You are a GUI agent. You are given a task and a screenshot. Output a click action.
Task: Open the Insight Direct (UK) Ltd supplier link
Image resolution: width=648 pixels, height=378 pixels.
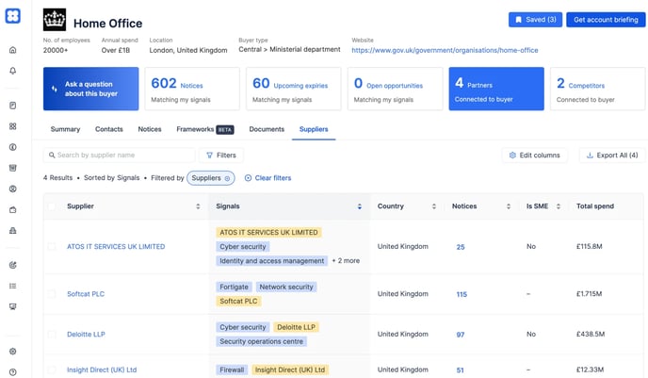click(102, 370)
